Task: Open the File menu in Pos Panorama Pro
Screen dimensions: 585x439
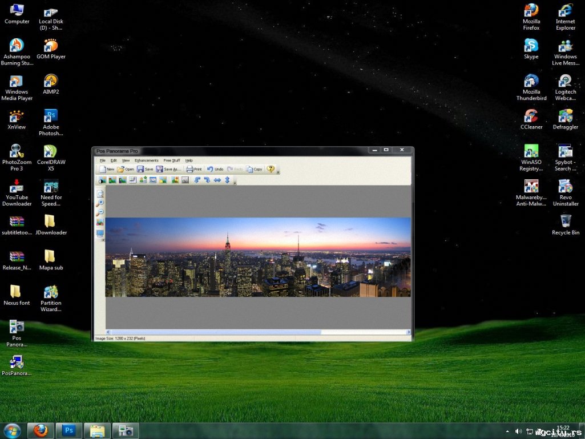Action: pyautogui.click(x=103, y=160)
